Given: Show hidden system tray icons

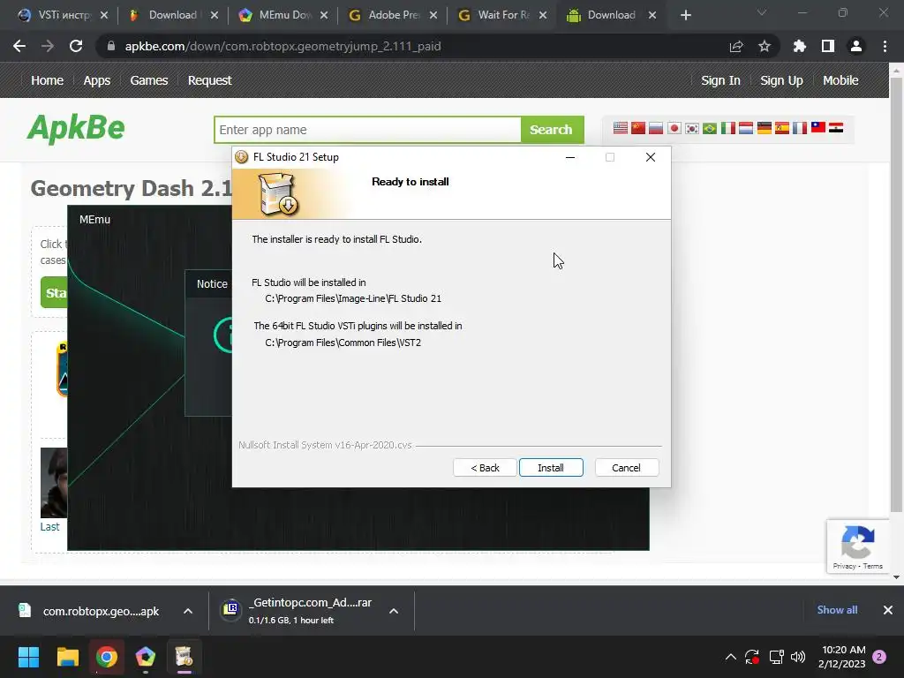Looking at the screenshot, I should [x=730, y=657].
